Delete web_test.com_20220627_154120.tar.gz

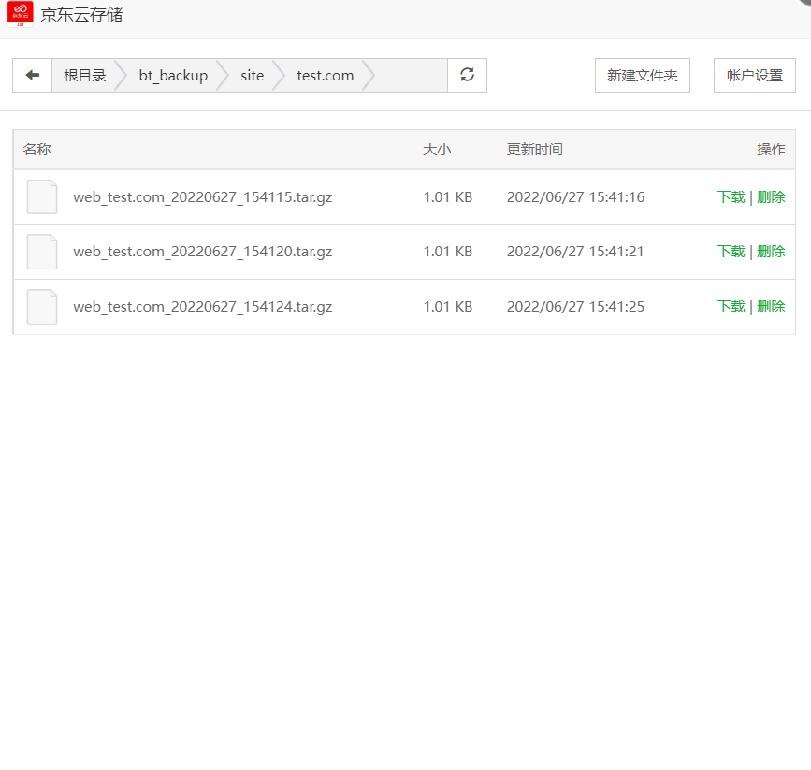pyautogui.click(x=771, y=252)
